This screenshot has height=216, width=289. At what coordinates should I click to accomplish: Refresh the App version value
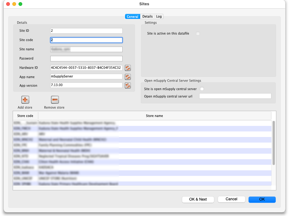(128, 85)
